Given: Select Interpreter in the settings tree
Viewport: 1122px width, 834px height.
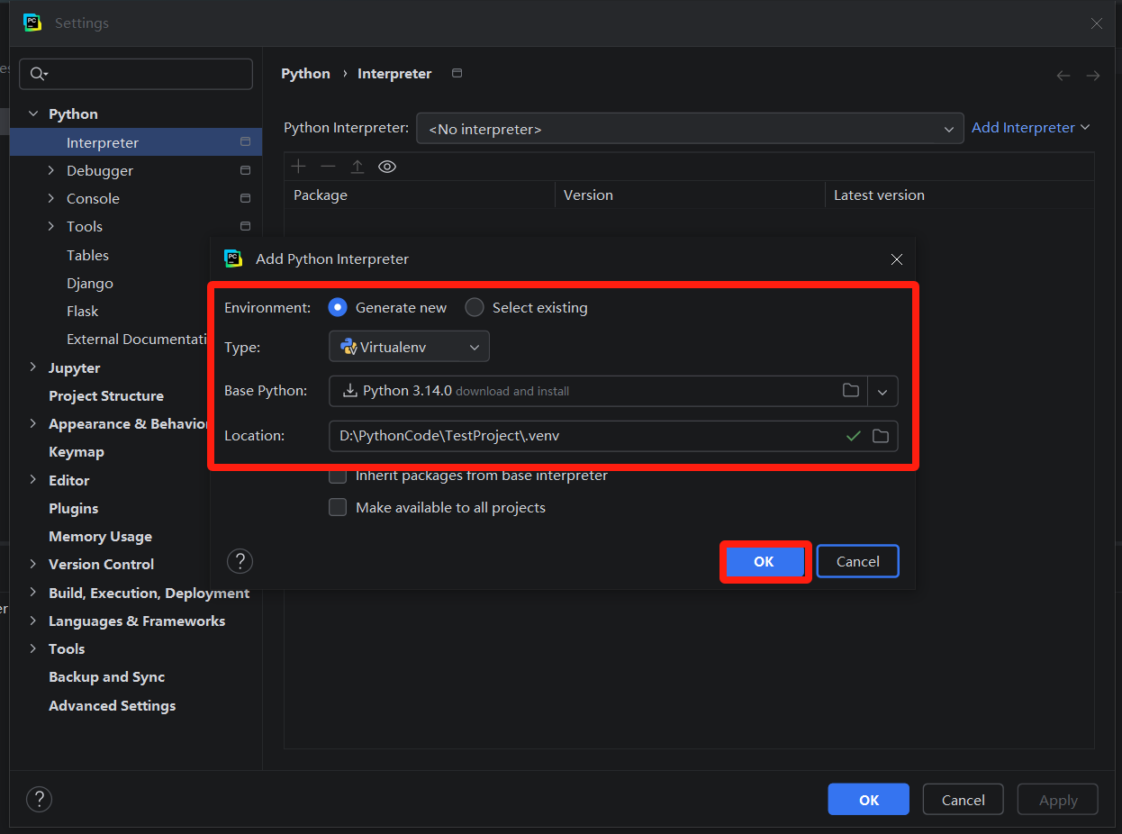Looking at the screenshot, I should point(136,142).
